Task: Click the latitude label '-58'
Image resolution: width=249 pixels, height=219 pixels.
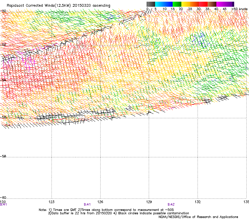Action: pos(3,156)
